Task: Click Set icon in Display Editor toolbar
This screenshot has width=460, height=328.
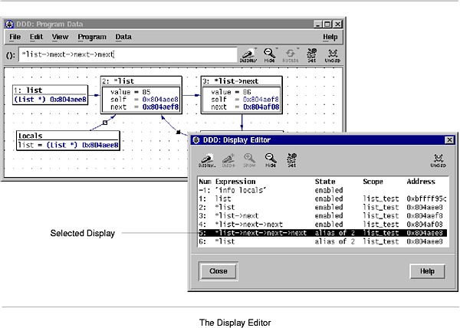Action: point(291,160)
